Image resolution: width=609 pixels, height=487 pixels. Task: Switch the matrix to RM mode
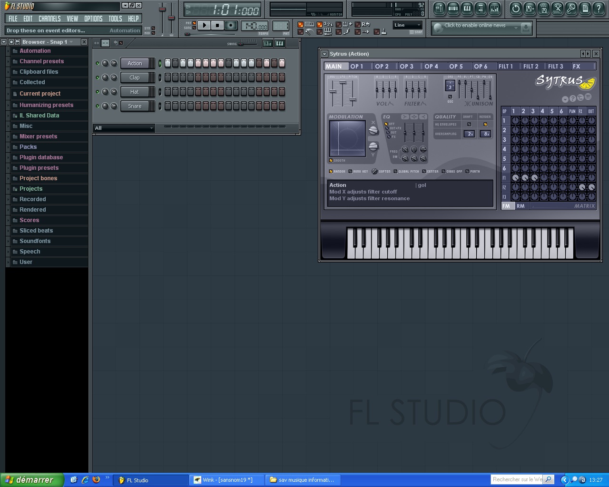click(521, 206)
